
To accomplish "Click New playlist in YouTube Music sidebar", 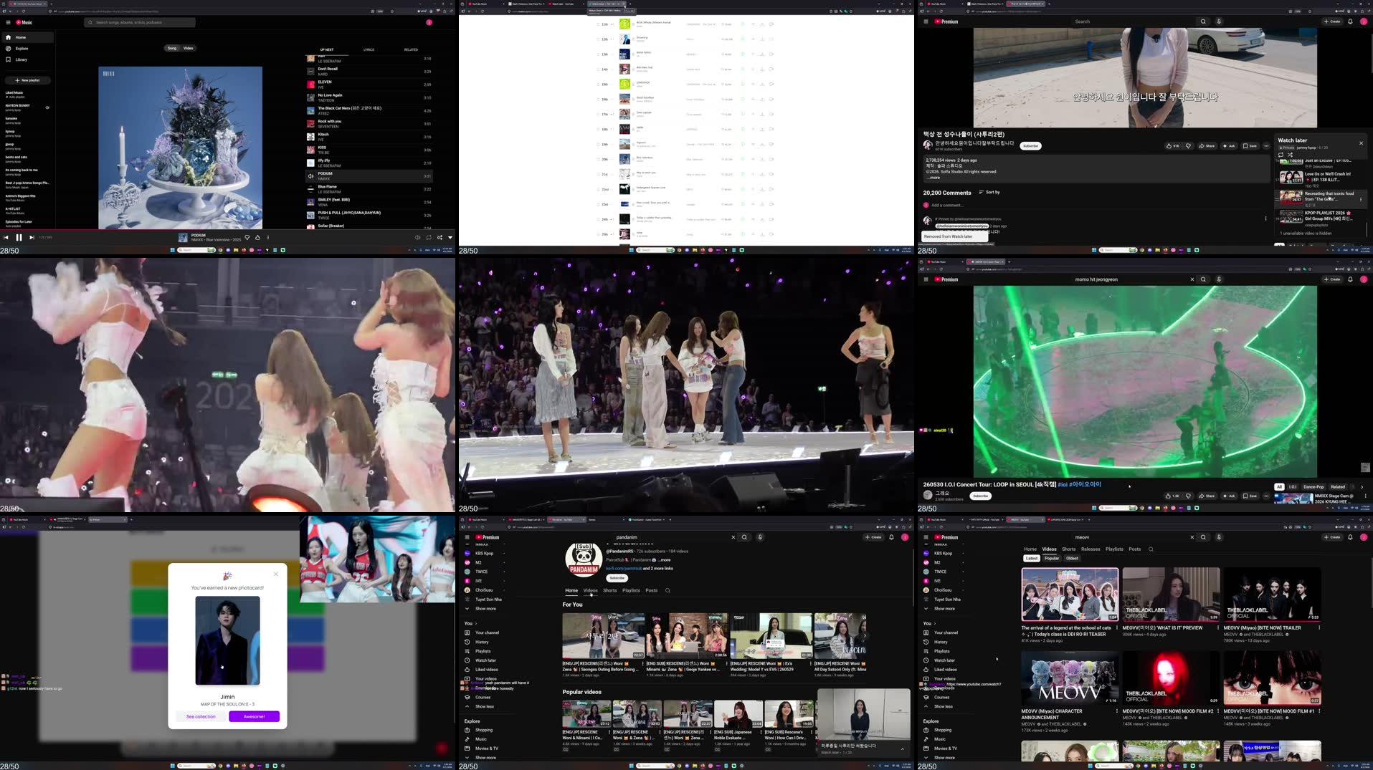I will coord(28,80).
